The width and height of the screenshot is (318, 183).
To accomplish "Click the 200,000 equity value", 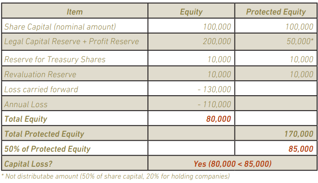I will tap(217, 41).
